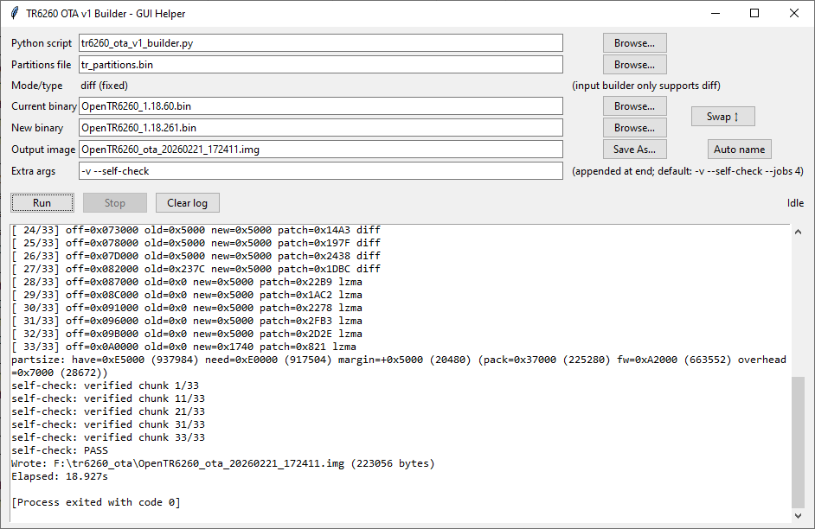
Task: Click the feather app icon in title bar
Action: pos(14,13)
